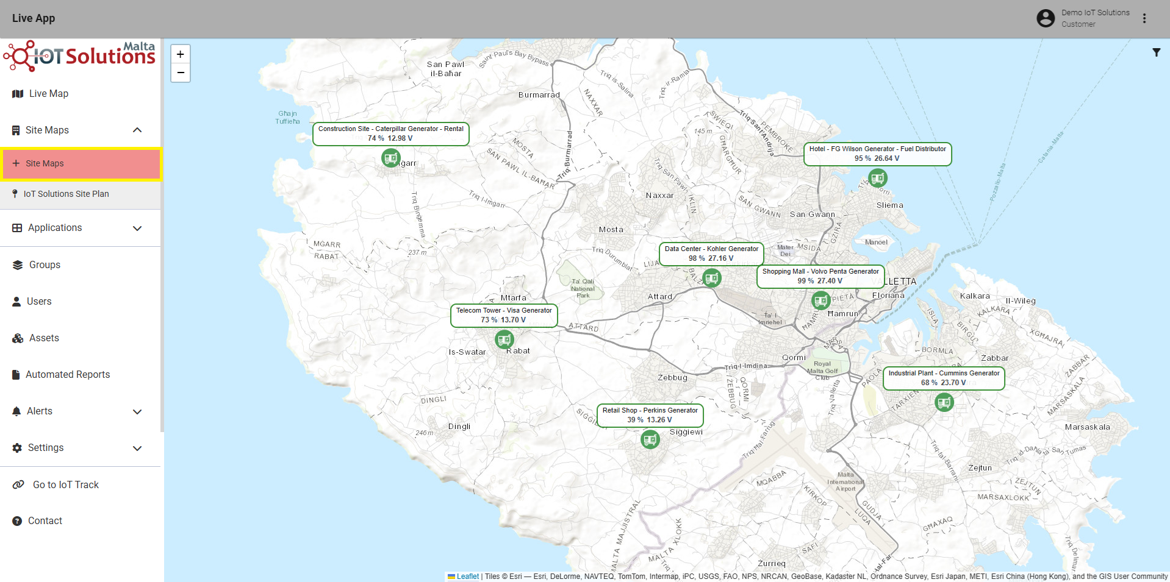Click the Telecom Tower generator marker
This screenshot has height=582, width=1170.
(x=504, y=339)
